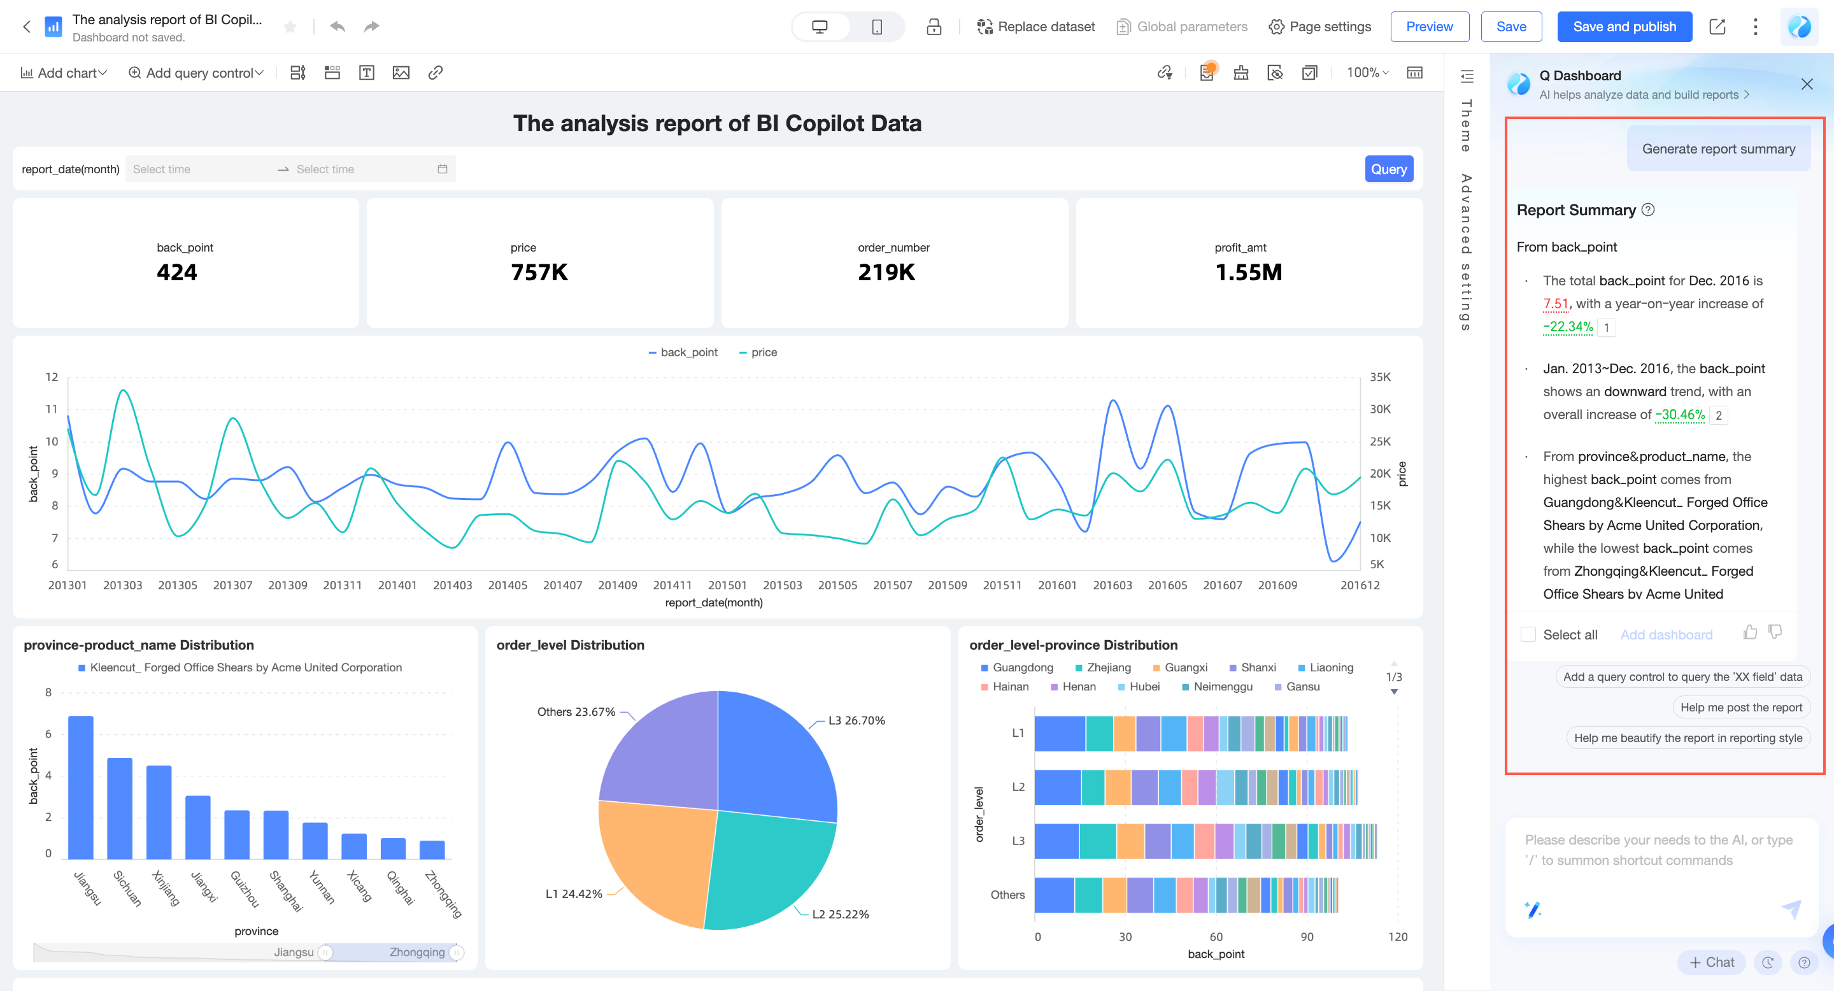The width and height of the screenshot is (1834, 991).
Task: Check the Select all checkbox
Action: pyautogui.click(x=1528, y=634)
